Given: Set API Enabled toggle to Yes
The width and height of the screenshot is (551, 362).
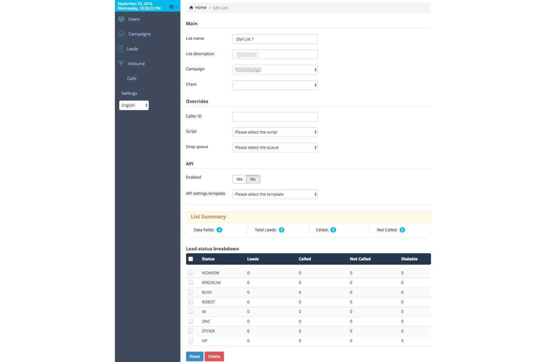Looking at the screenshot, I should pos(240,179).
